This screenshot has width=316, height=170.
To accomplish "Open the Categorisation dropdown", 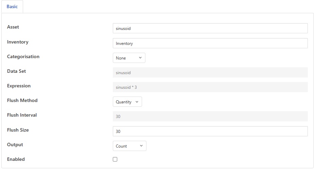I will pos(129,58).
